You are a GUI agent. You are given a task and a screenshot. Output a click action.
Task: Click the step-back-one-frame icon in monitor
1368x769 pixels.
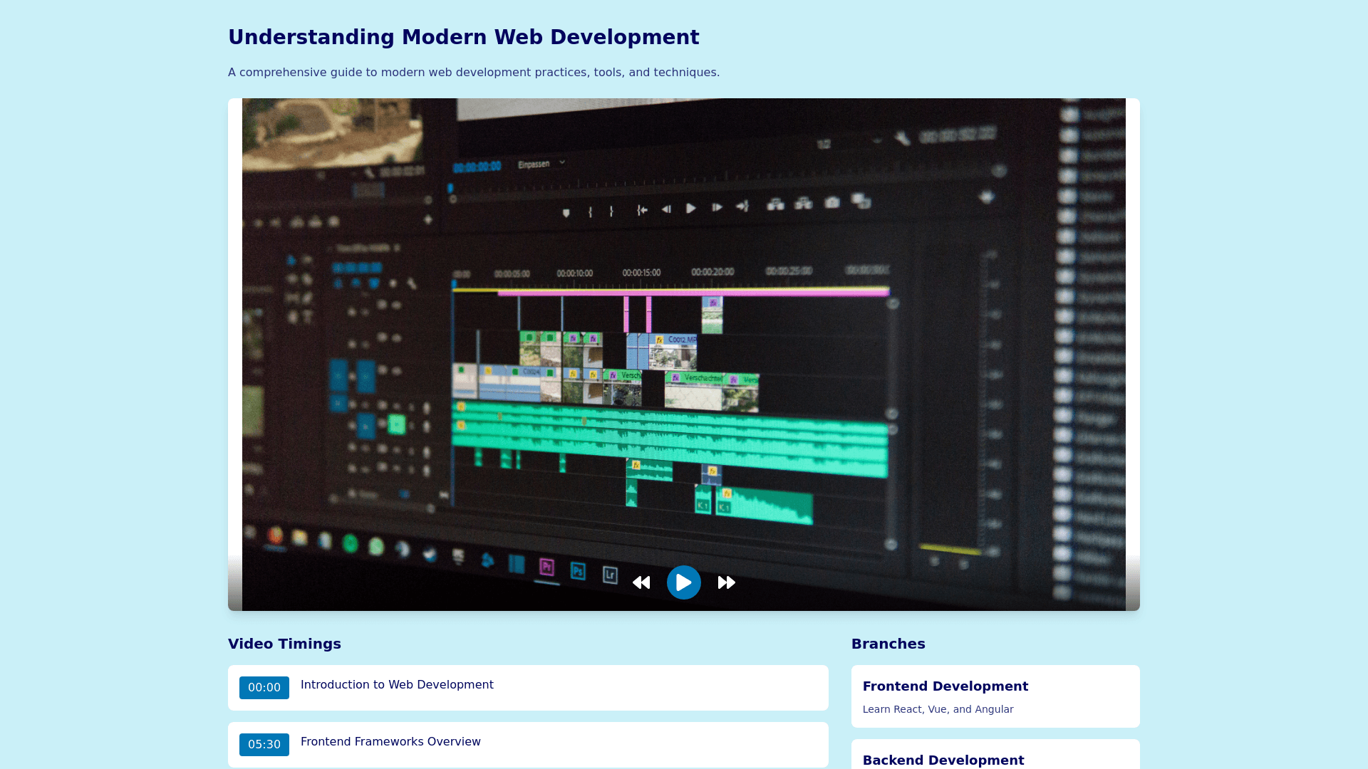pos(666,209)
